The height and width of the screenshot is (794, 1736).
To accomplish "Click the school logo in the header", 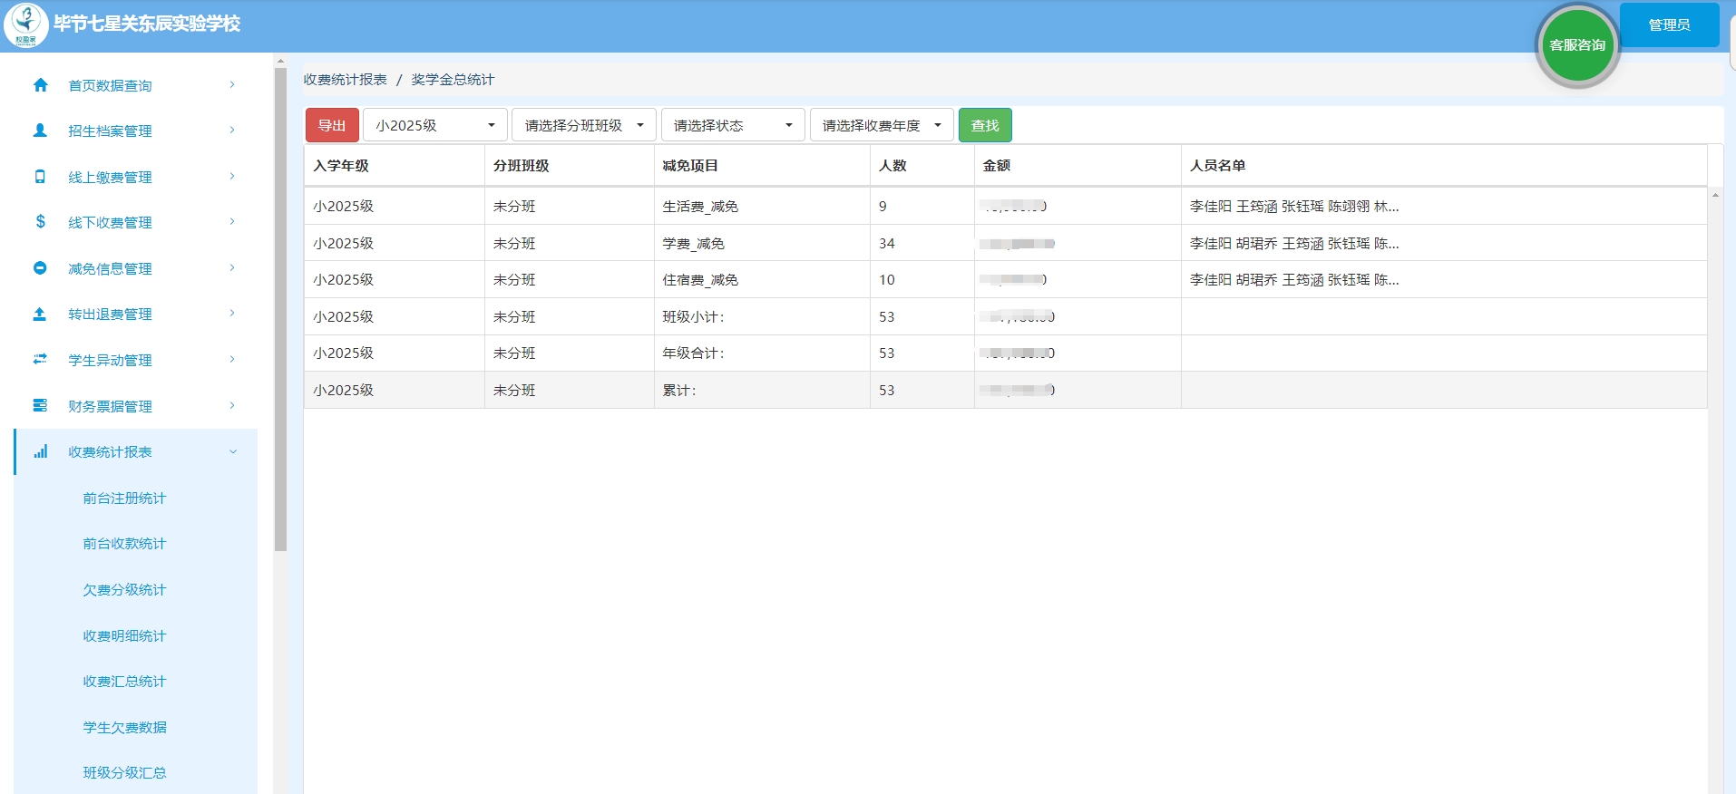I will coord(26,24).
